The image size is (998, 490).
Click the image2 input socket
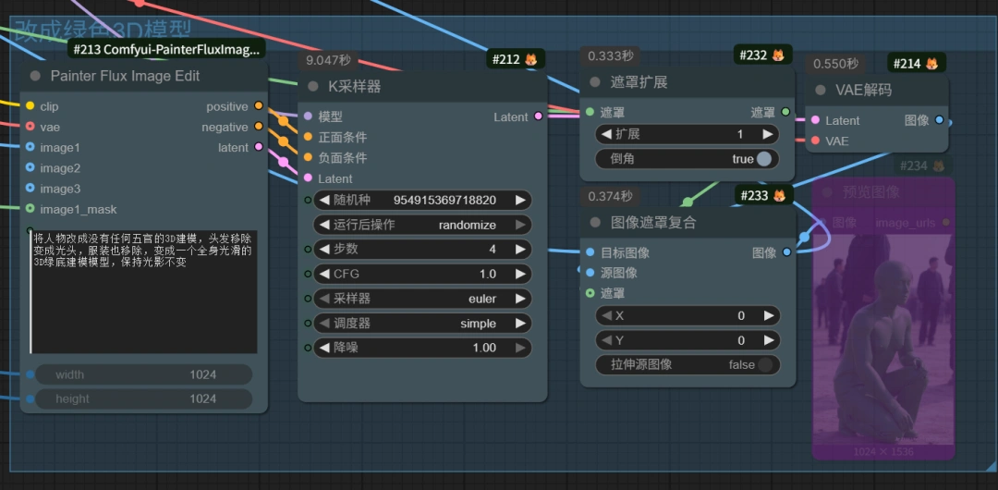pos(30,167)
